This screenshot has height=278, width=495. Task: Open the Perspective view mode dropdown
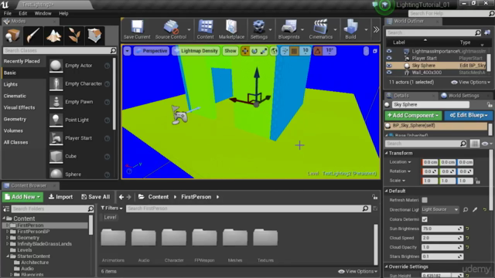(152, 51)
